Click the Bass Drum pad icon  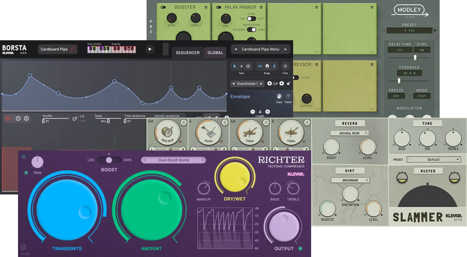coord(167,133)
